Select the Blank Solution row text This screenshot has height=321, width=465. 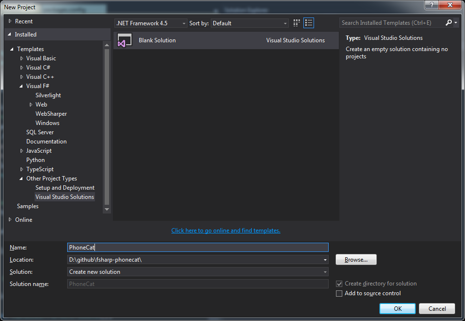coord(157,40)
